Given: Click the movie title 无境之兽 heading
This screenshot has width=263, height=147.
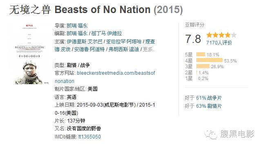Looking at the screenshot, I should pos(30,9).
